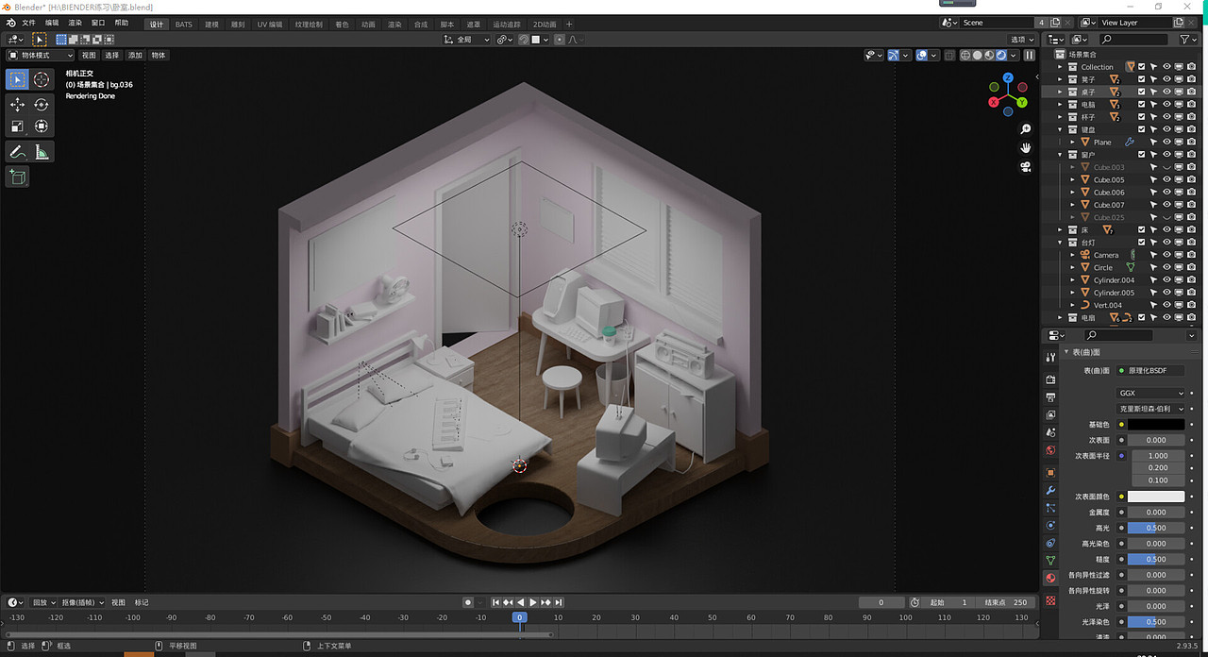Collapse the 窗户 collection in outliner

pyautogui.click(x=1061, y=155)
